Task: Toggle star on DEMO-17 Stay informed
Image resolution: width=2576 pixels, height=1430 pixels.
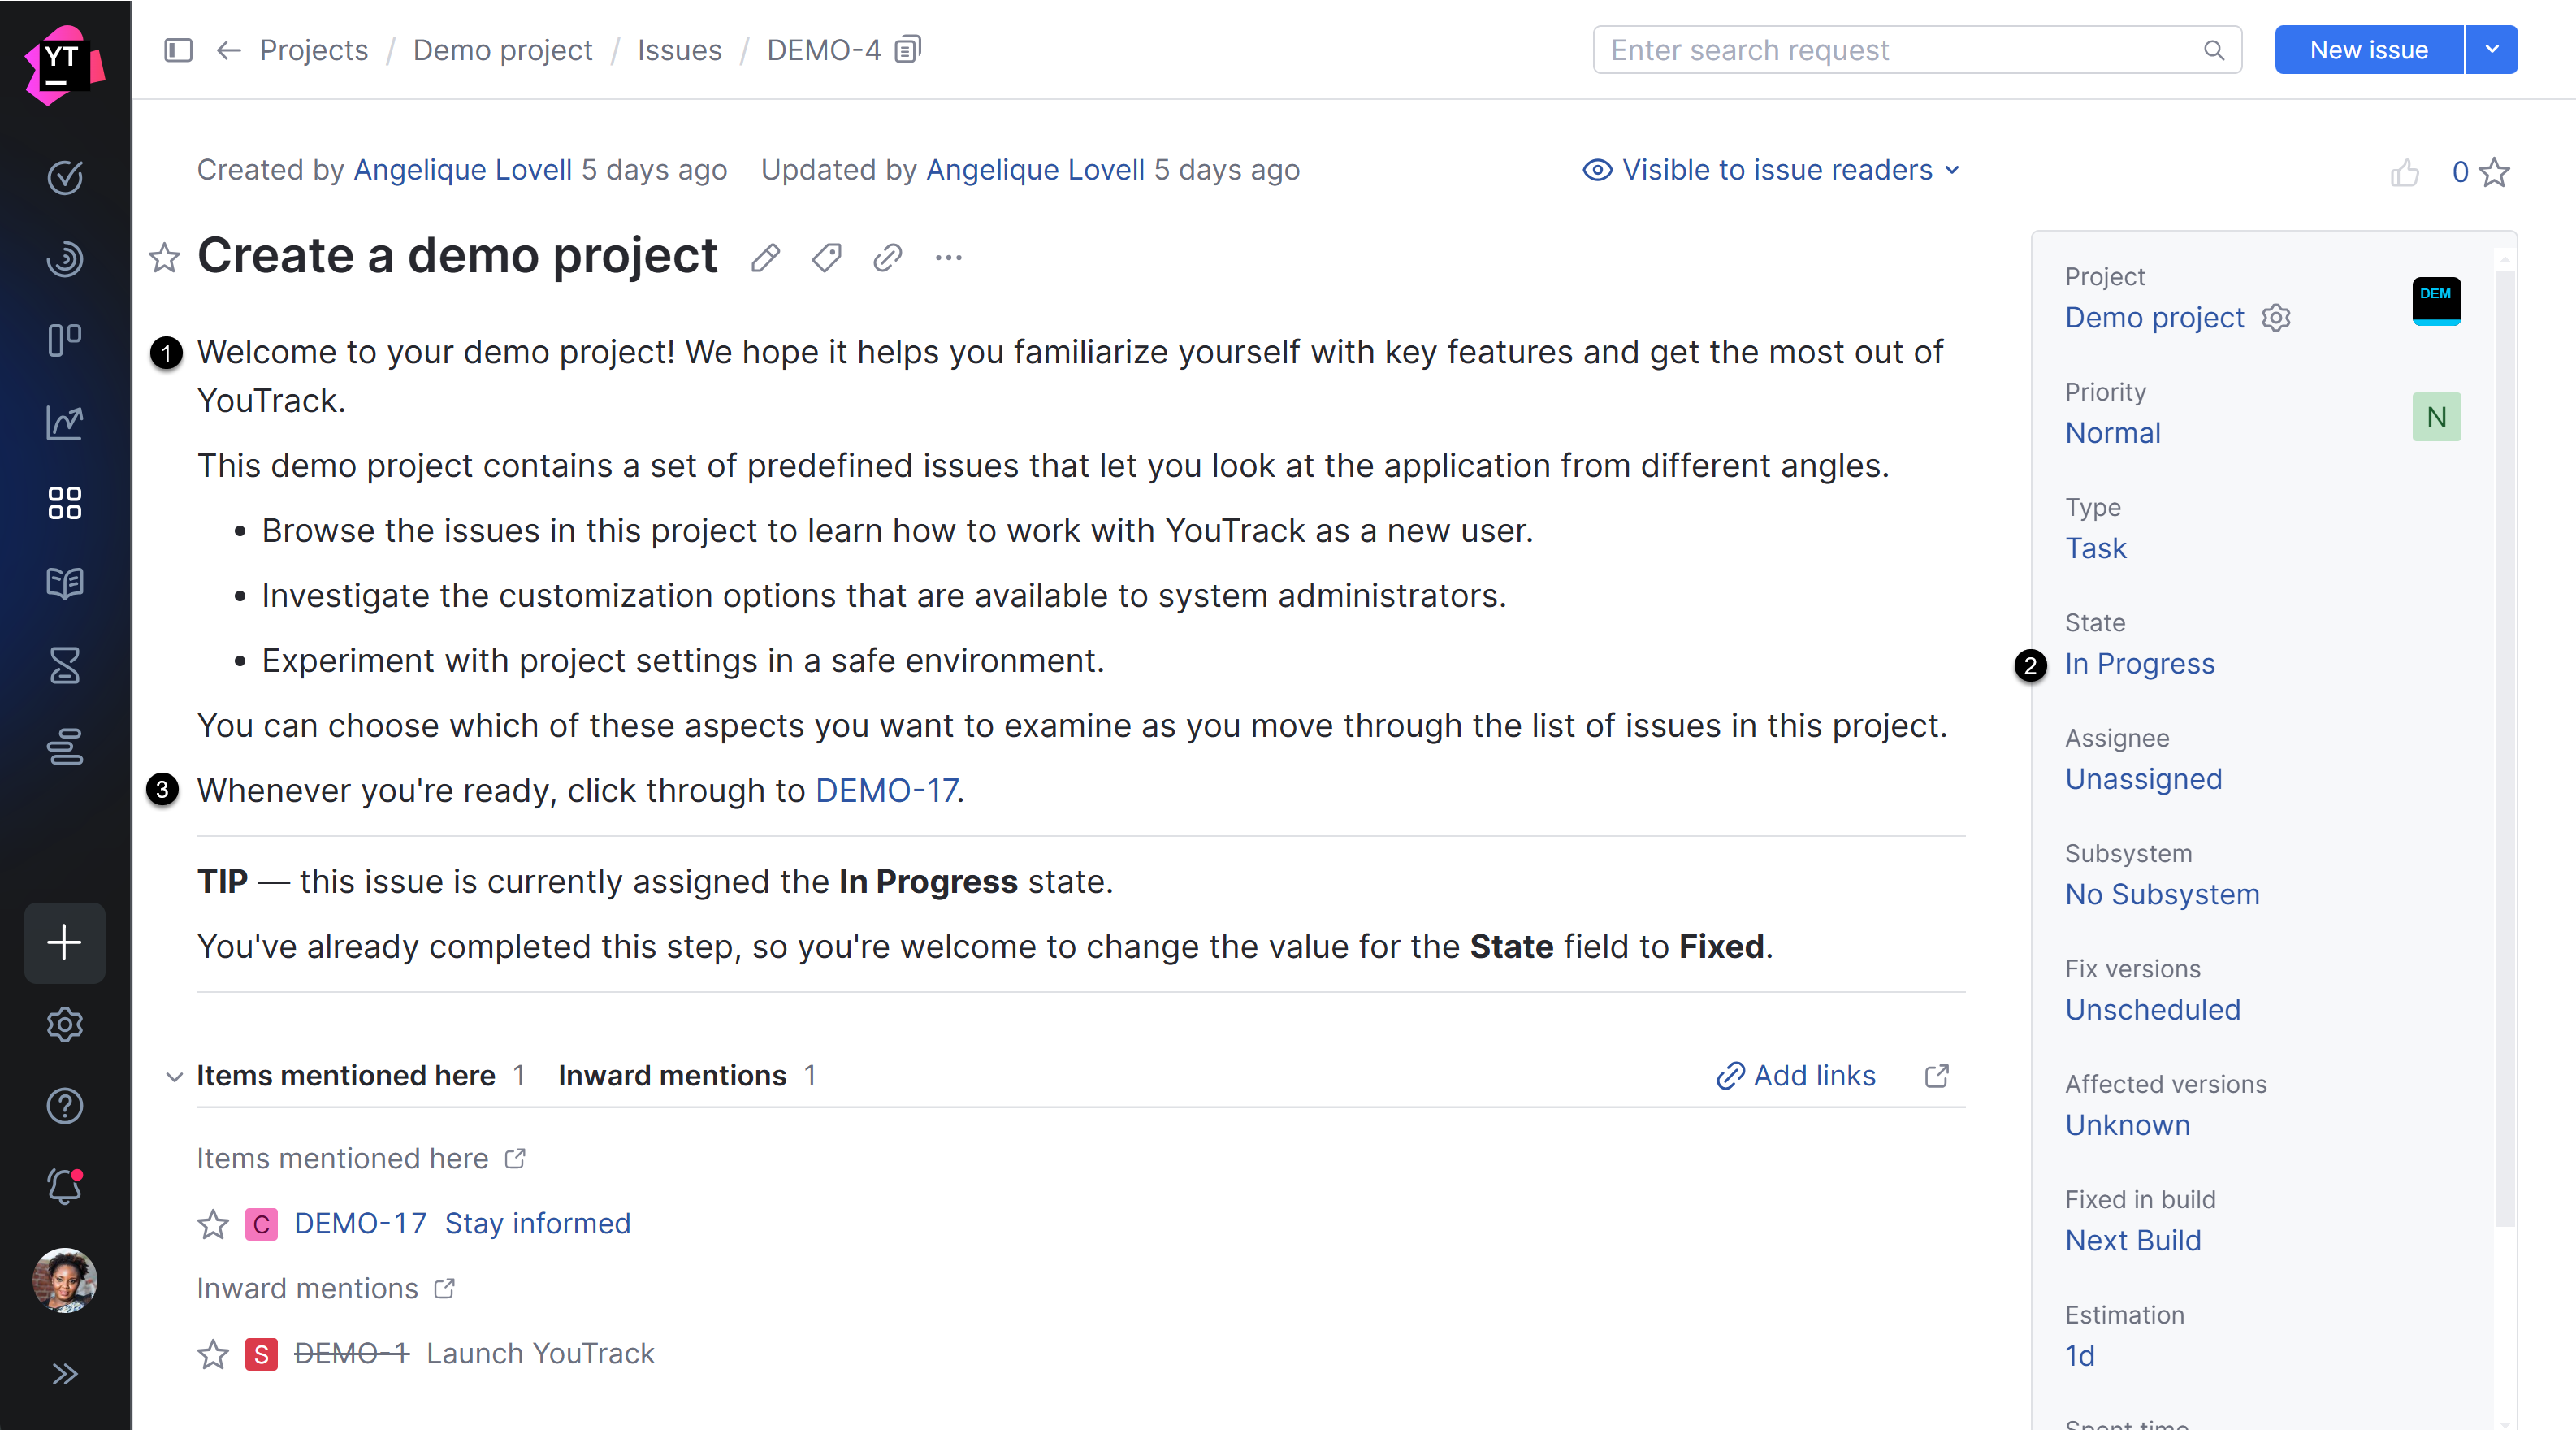Action: click(213, 1224)
